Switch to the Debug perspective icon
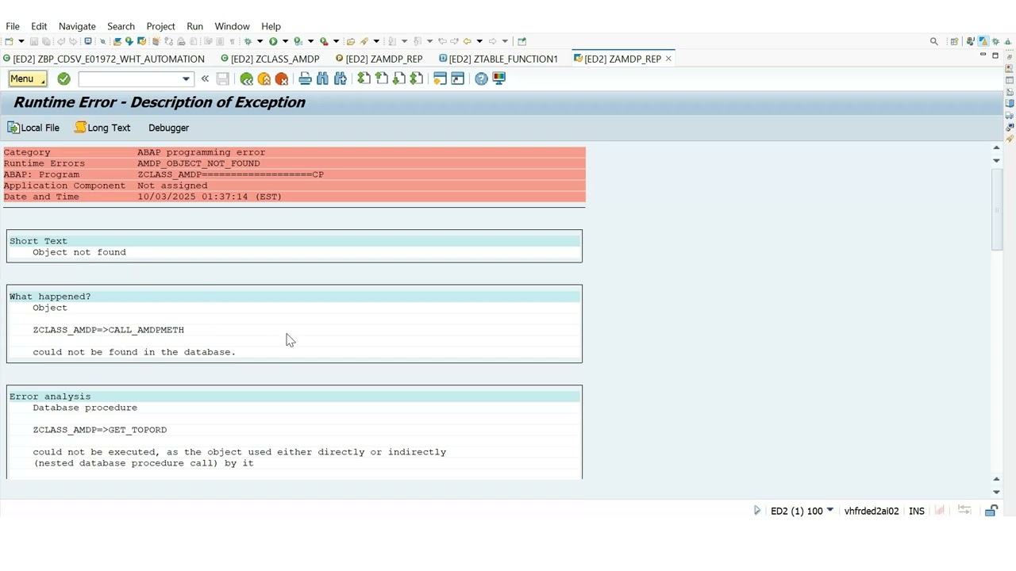Screen dimensions: 1016x571 [x=995, y=41]
